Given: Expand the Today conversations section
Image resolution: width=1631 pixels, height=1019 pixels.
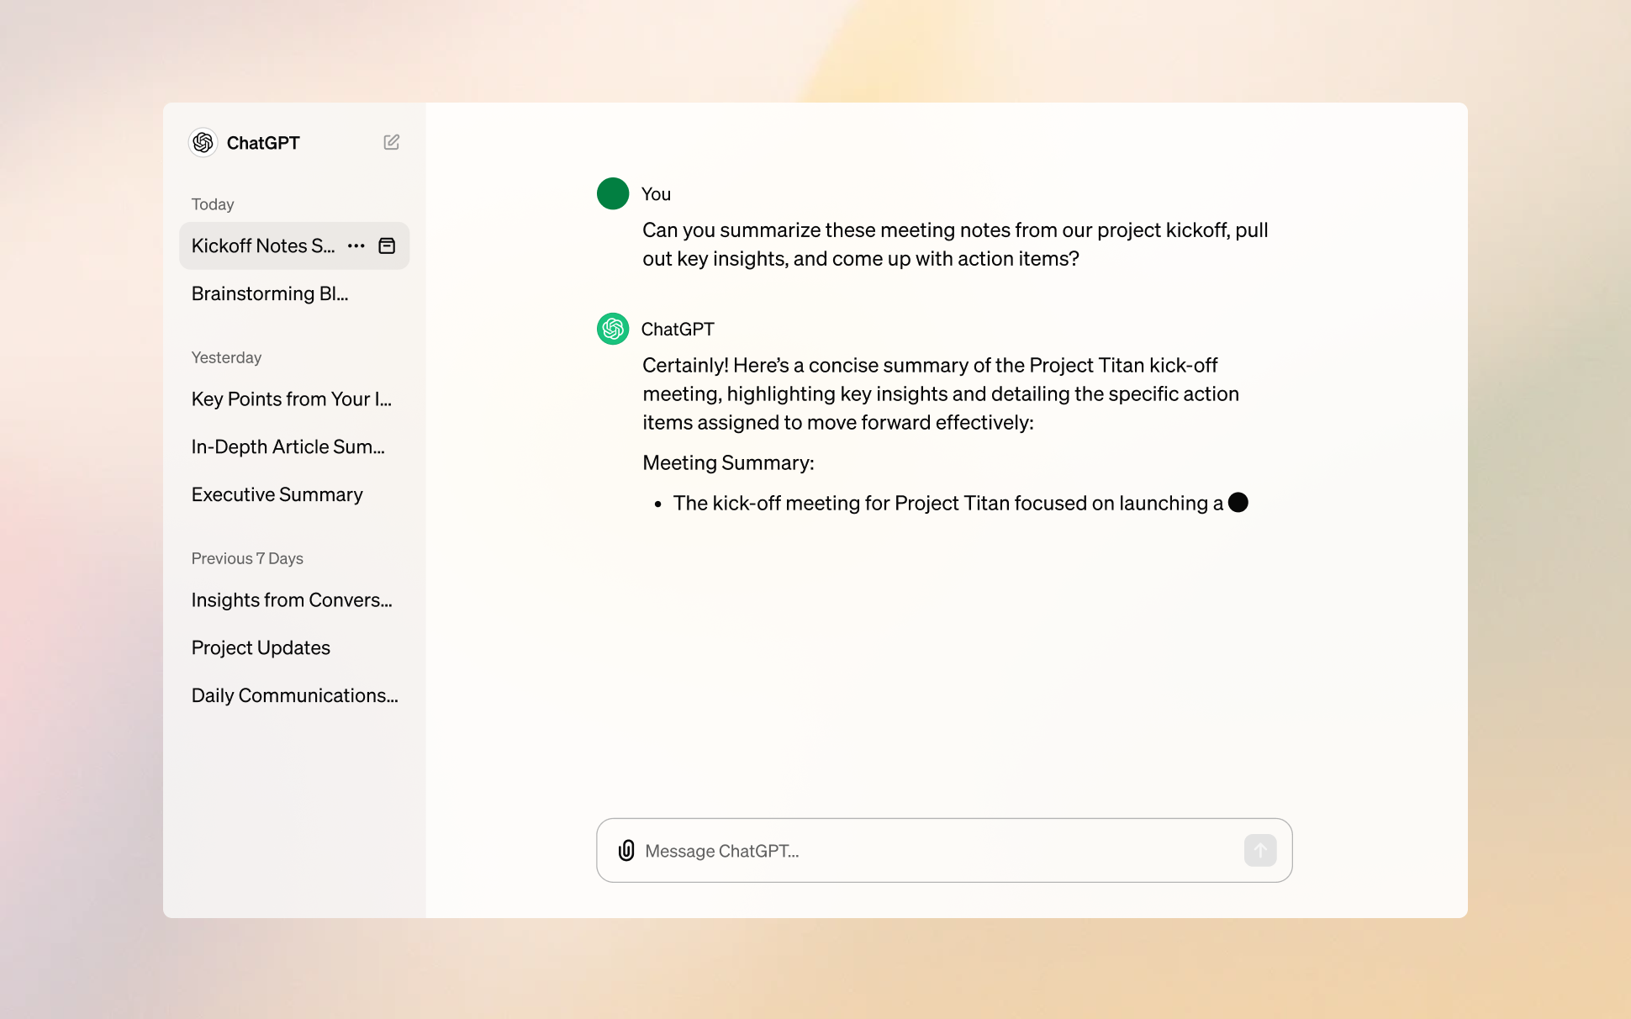Looking at the screenshot, I should point(214,203).
